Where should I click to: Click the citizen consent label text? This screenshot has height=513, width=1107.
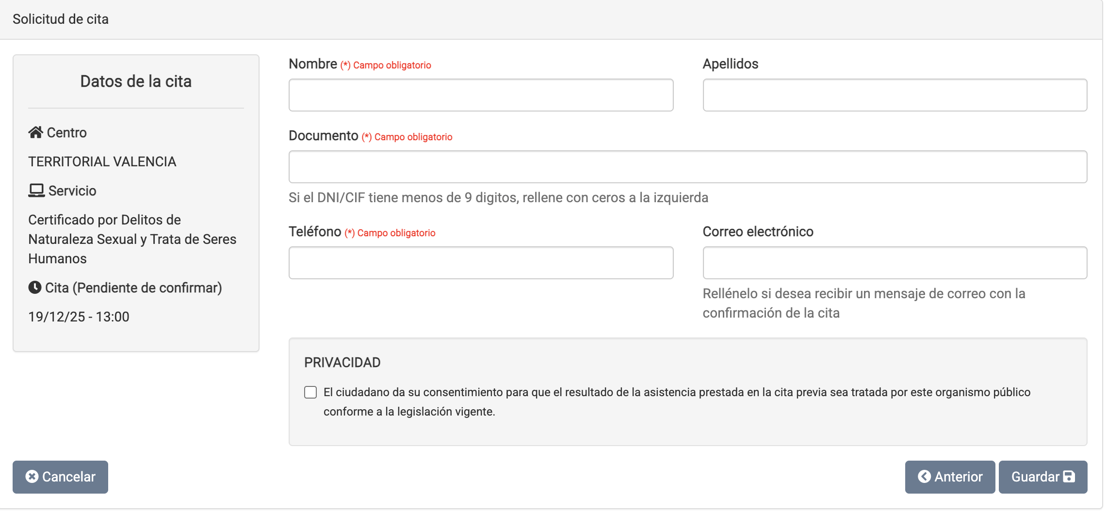coord(677,392)
